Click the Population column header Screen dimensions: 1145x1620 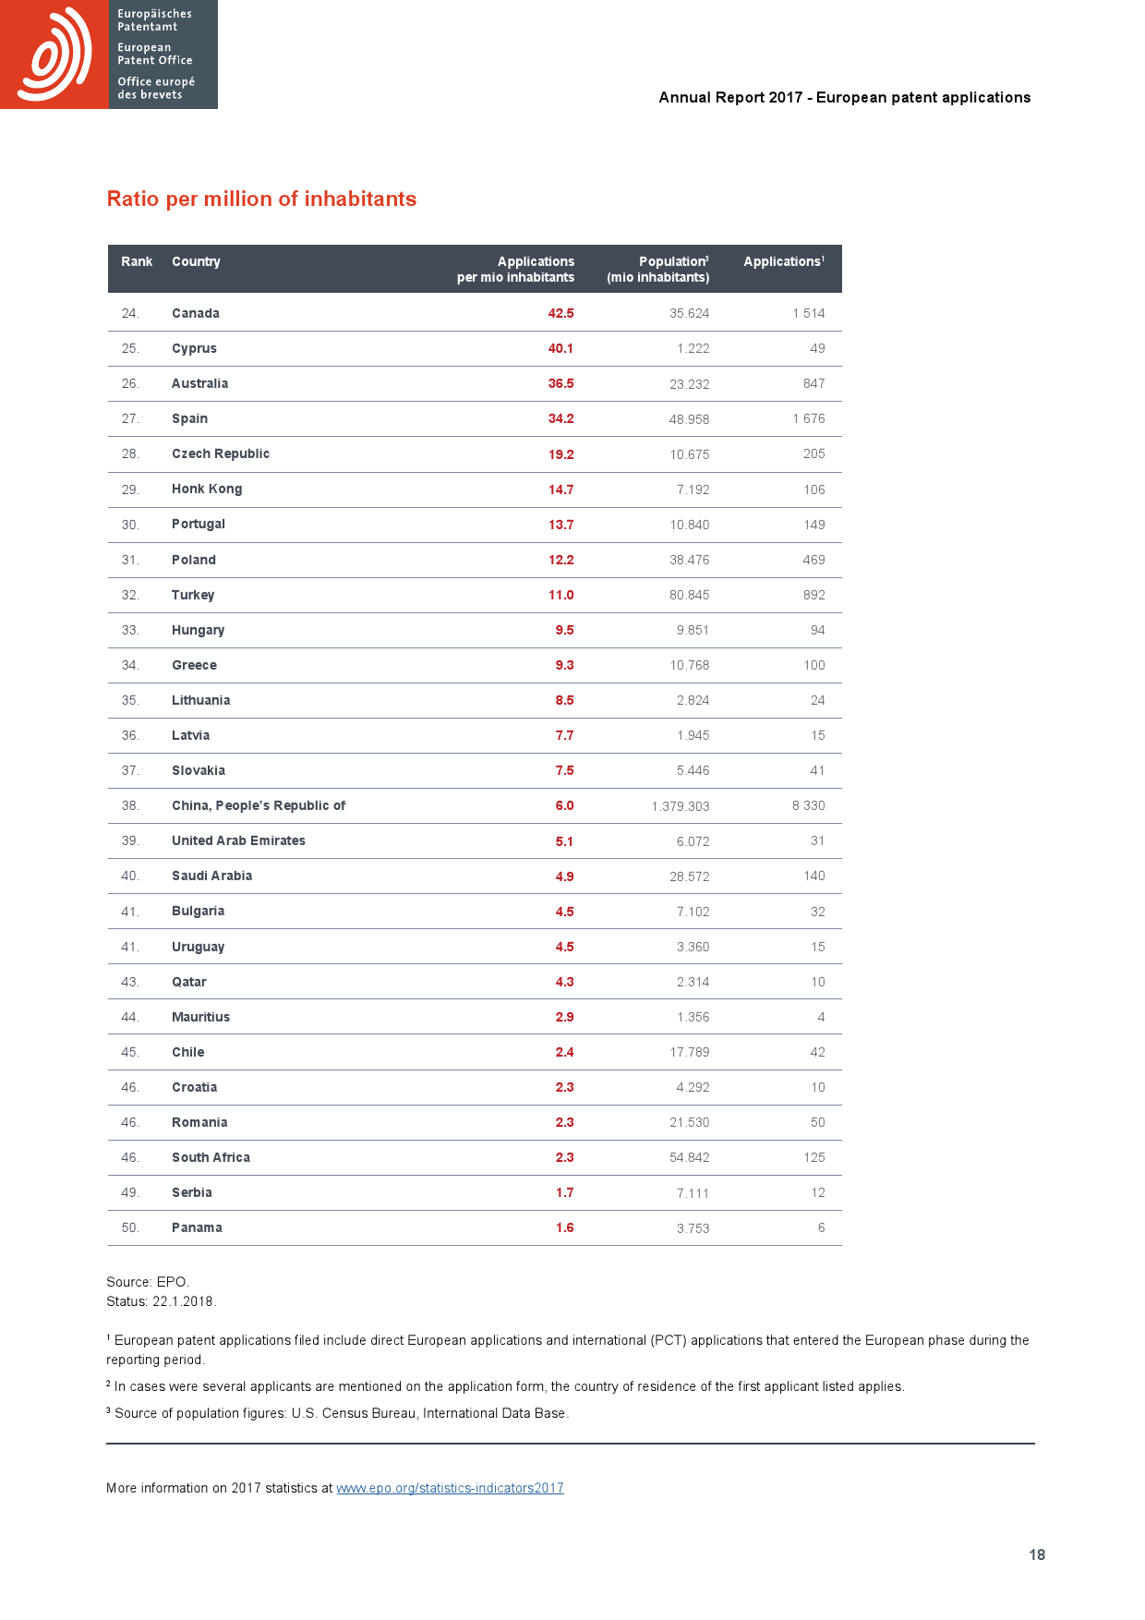(658, 269)
